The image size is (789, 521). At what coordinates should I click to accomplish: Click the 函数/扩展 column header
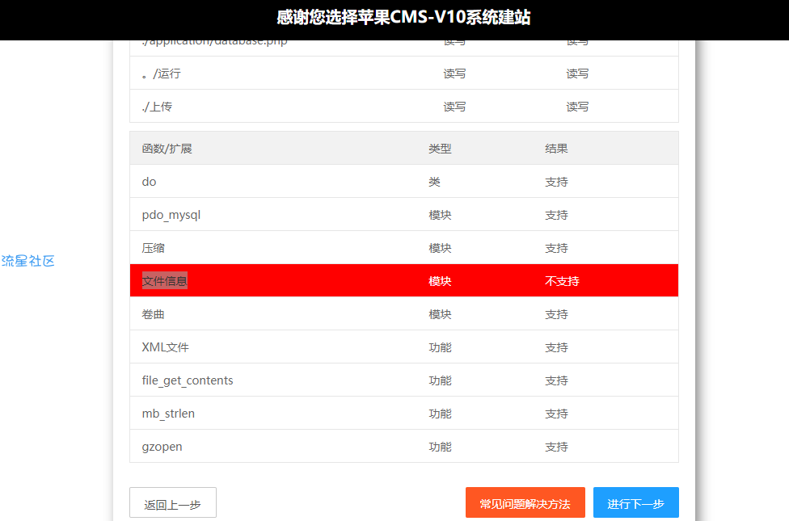coord(167,149)
